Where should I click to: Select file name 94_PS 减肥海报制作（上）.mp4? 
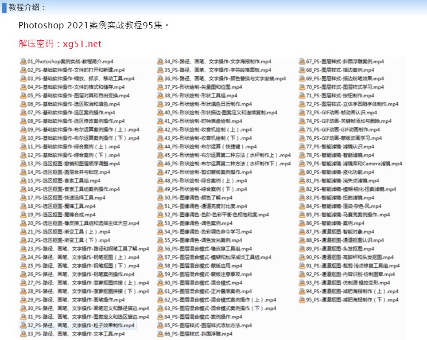353,291
